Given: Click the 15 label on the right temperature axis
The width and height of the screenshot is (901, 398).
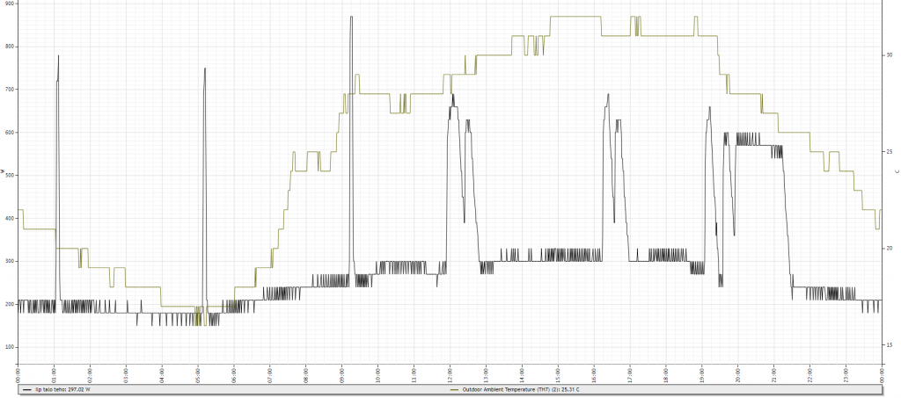Looking at the screenshot, I should click(890, 345).
